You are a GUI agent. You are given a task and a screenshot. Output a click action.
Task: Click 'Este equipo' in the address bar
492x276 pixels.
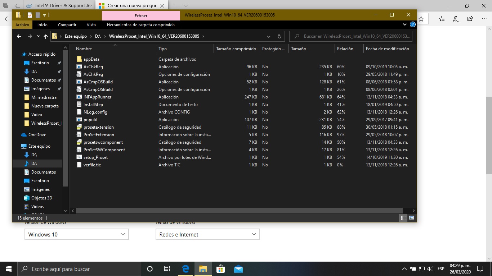coord(76,36)
